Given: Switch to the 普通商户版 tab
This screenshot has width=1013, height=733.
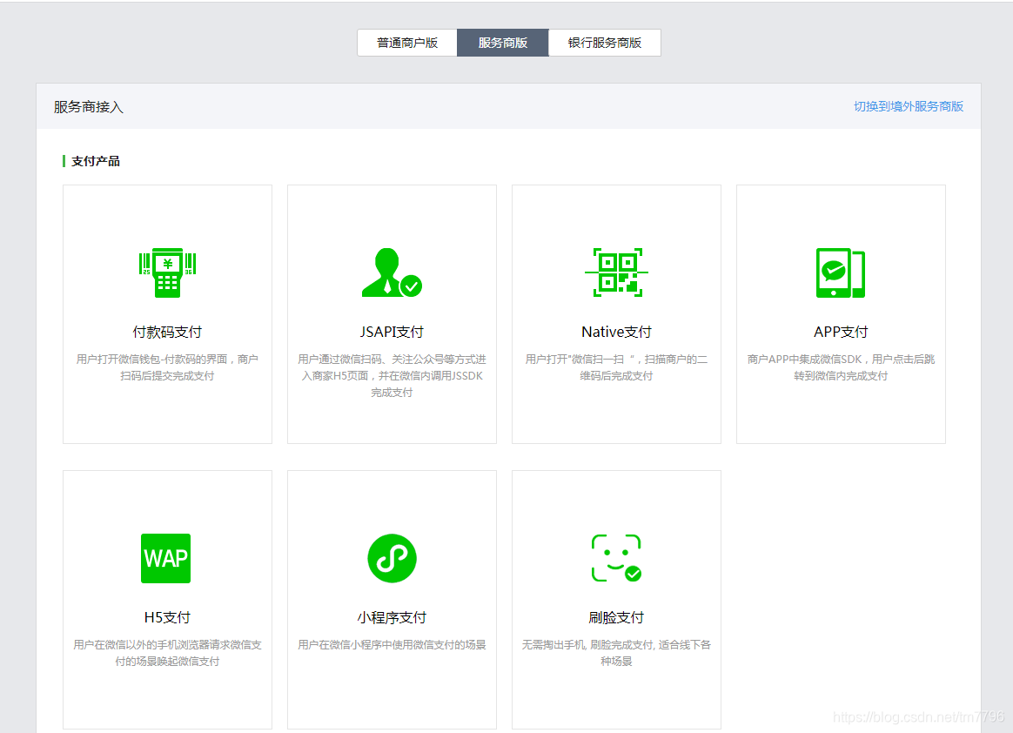Looking at the screenshot, I should coord(407,43).
